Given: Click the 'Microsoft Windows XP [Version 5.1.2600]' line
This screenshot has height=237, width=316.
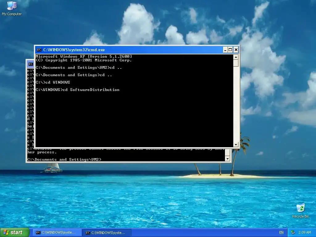Looking at the screenshot, I should [x=84, y=56].
